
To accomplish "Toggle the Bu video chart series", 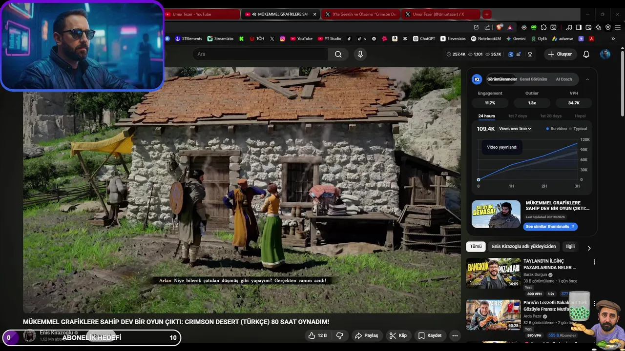I will [557, 129].
